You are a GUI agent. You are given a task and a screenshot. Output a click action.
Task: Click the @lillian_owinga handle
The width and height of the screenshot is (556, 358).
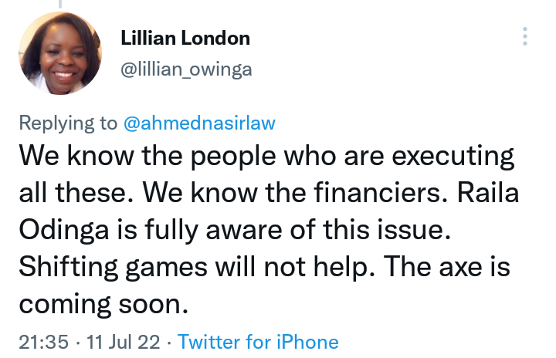(186, 70)
